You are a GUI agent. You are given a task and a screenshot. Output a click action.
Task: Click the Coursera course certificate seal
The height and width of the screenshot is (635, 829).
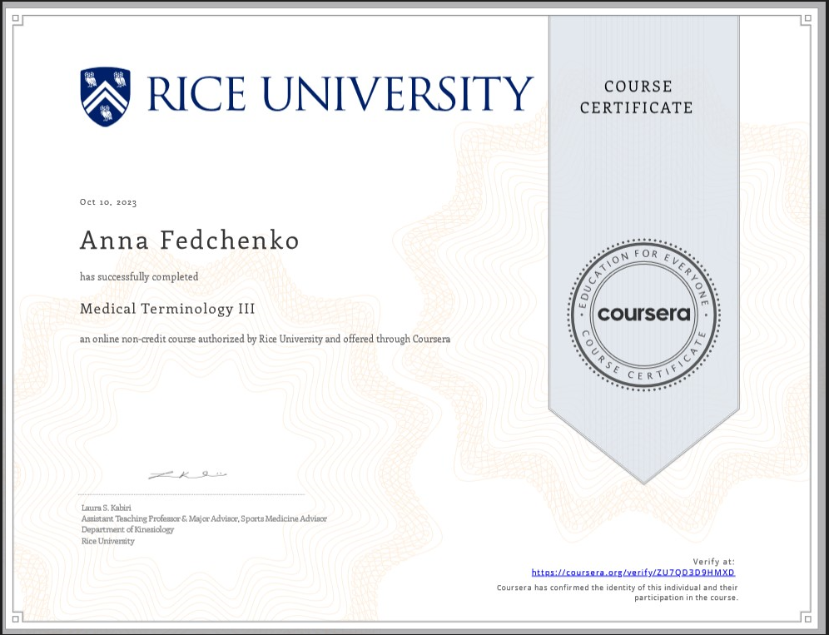643,314
